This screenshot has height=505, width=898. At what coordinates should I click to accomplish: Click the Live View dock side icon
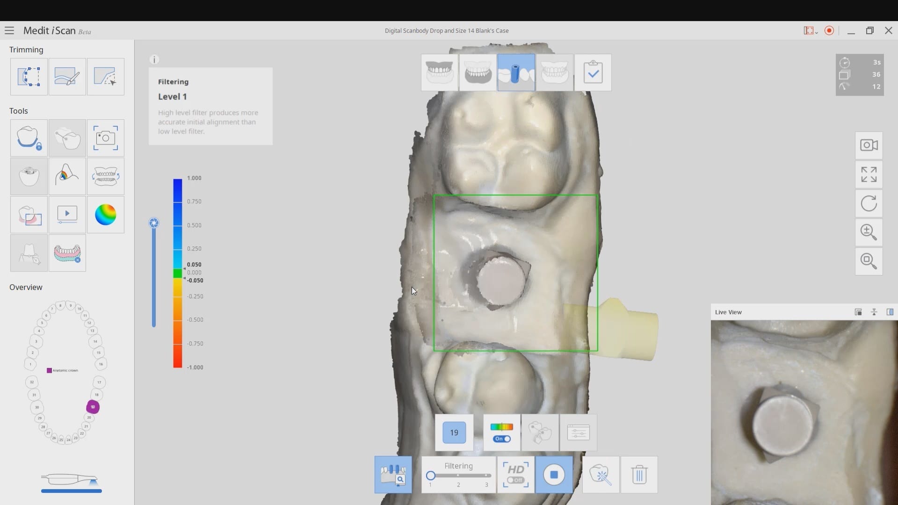point(890,312)
